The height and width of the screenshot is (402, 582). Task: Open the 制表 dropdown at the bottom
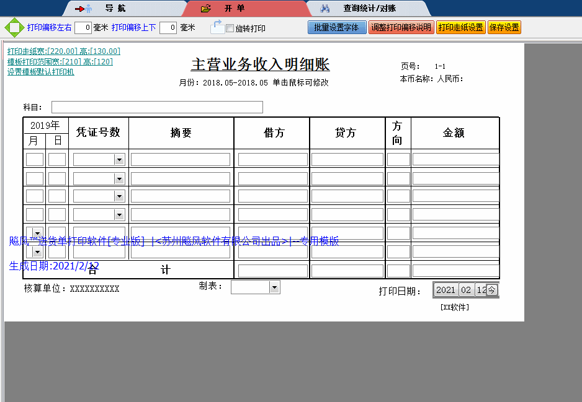click(273, 287)
